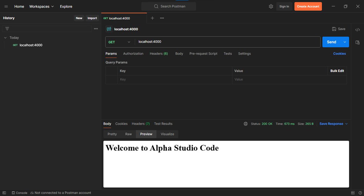This screenshot has width=364, height=196.
Task: Click the request name localhost:4000 title
Action: pyautogui.click(x=126, y=29)
